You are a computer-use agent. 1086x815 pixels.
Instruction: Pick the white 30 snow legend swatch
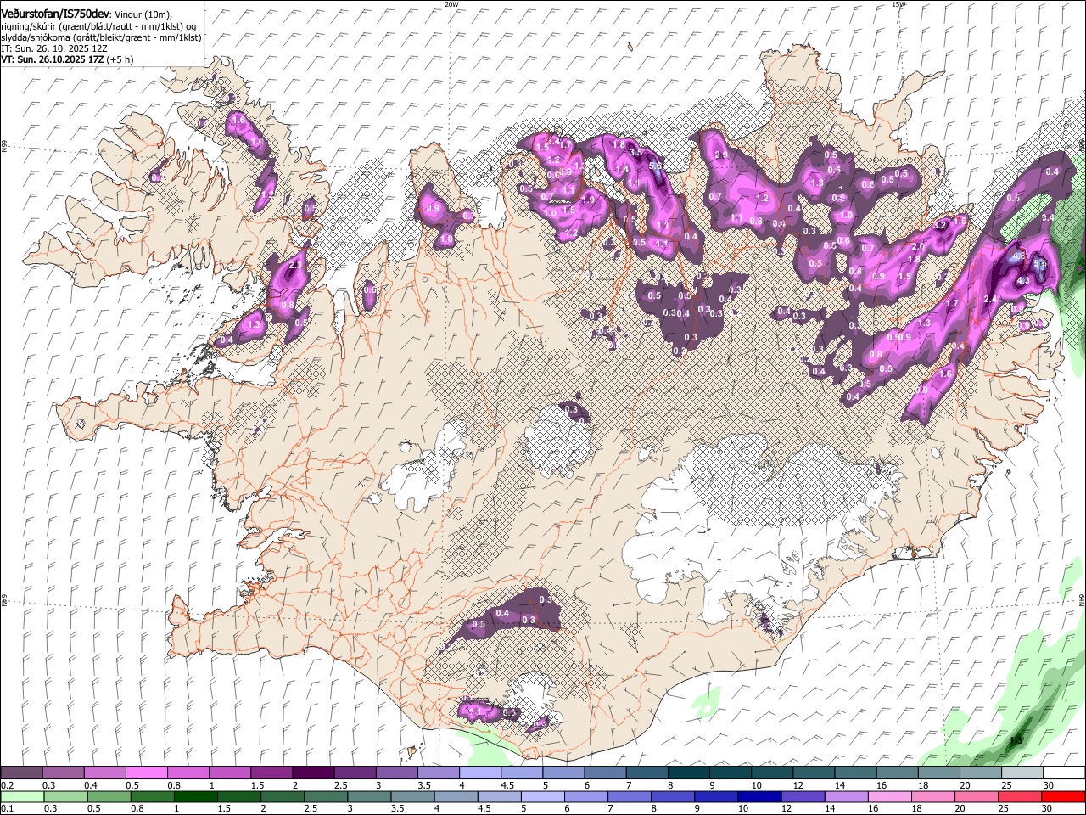[x=1065, y=773]
